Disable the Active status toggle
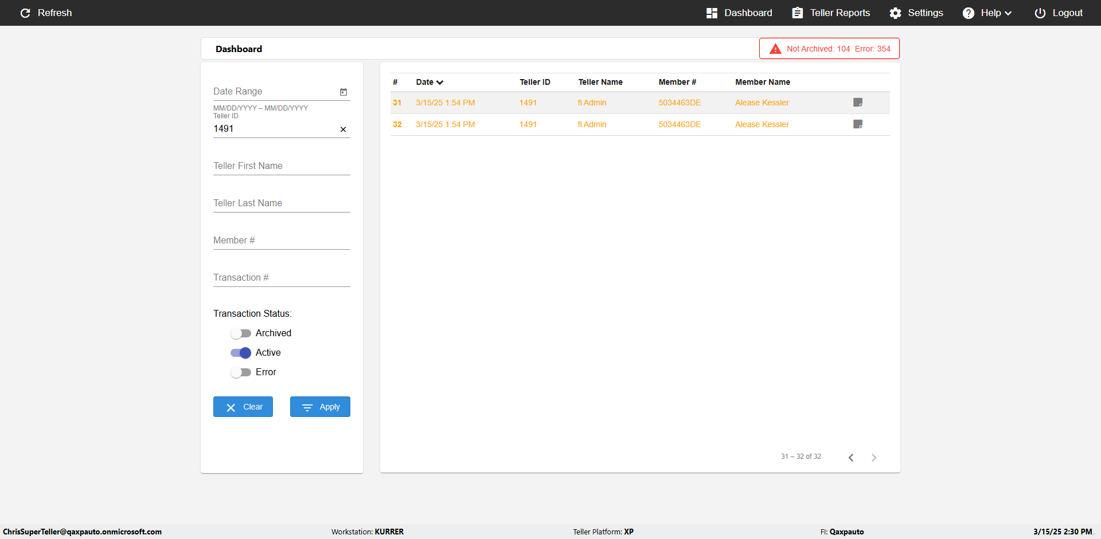 pyautogui.click(x=241, y=353)
